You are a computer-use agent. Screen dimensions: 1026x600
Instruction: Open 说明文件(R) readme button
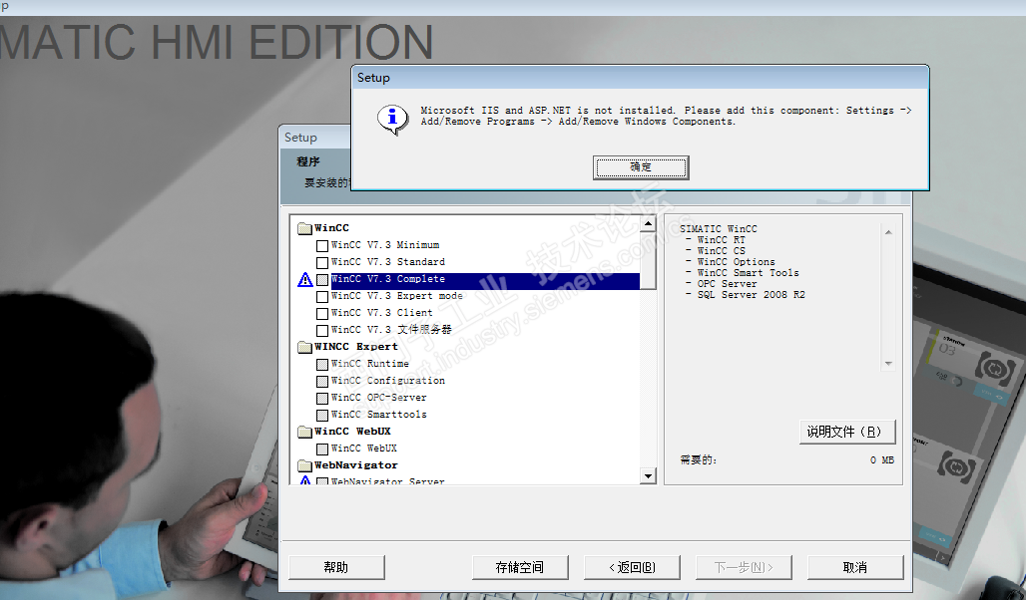[x=846, y=432]
